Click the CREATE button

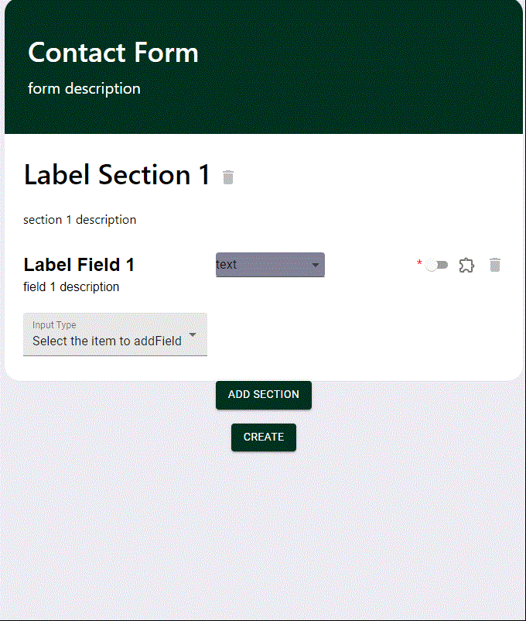(x=263, y=437)
